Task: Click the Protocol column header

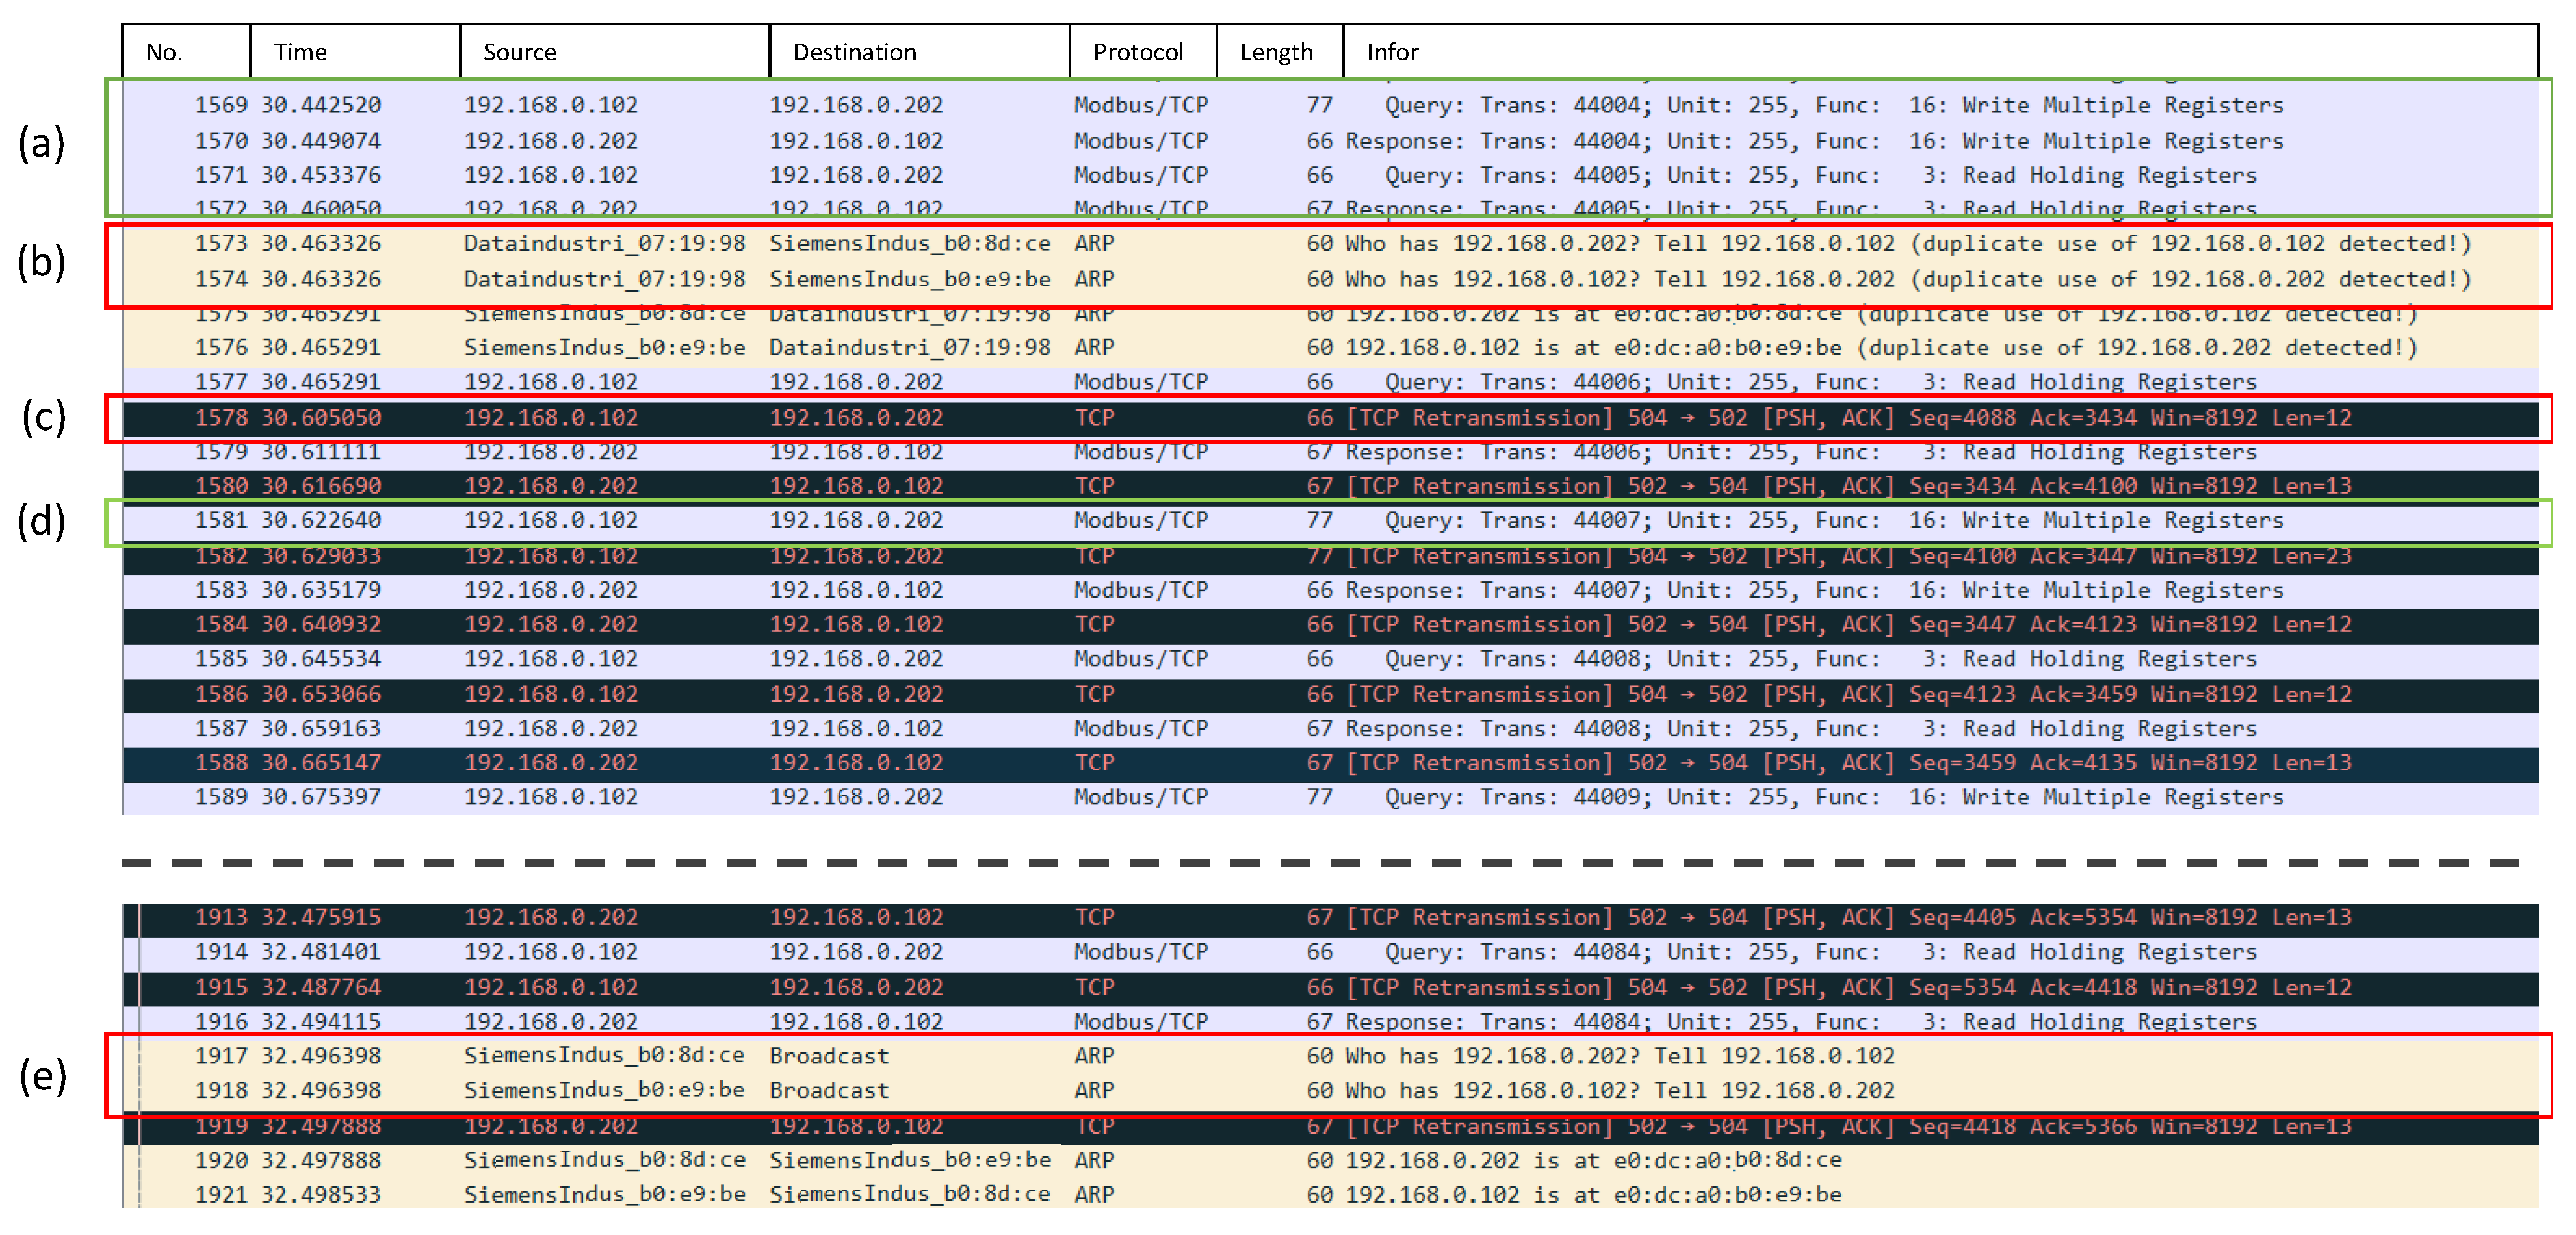Action: (x=1137, y=52)
